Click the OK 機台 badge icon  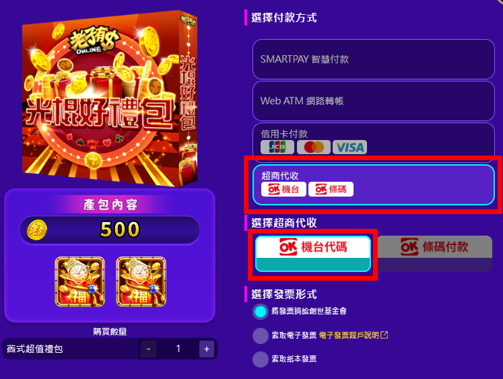pos(283,189)
